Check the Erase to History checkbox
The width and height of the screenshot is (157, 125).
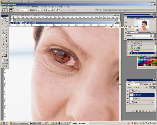coord(60,10)
